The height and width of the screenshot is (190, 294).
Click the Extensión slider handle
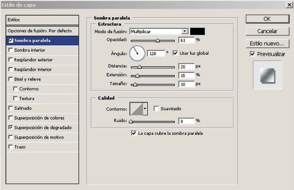(x=137, y=76)
